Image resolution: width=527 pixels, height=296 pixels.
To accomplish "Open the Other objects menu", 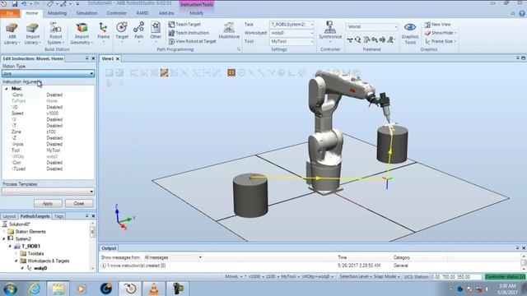I will click(x=156, y=33).
